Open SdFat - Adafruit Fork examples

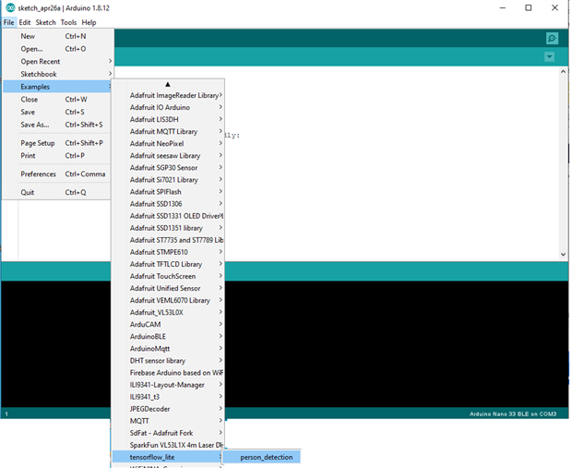[x=168, y=433]
